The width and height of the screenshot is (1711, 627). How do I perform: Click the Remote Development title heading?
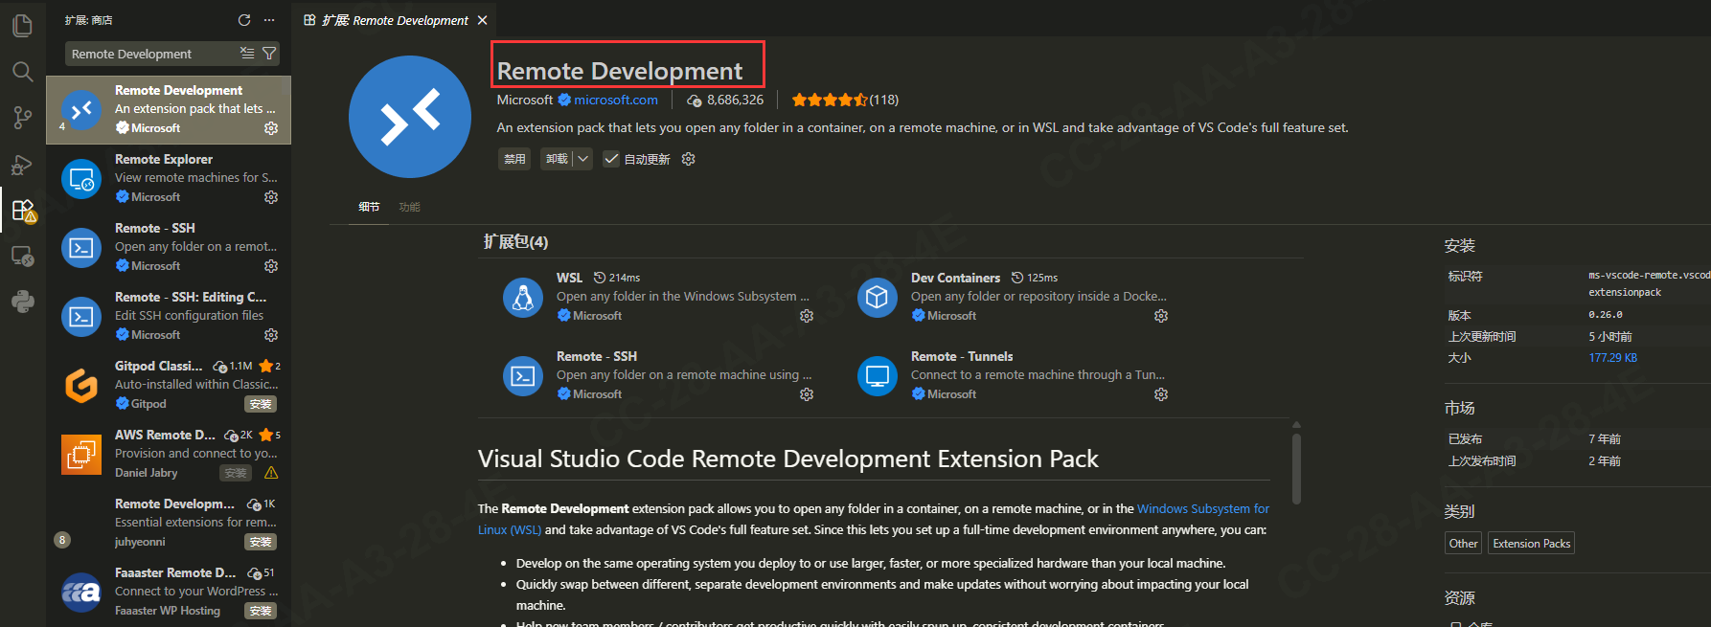coord(620,71)
